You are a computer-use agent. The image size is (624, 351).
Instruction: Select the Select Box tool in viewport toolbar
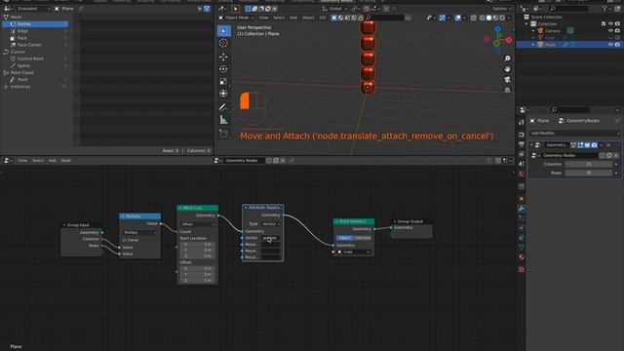coord(223,30)
